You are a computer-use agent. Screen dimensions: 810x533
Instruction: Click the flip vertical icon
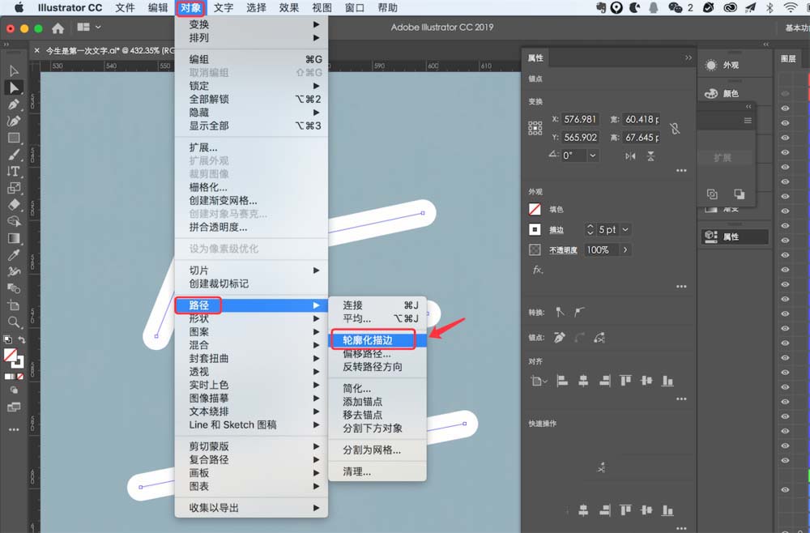tap(651, 156)
